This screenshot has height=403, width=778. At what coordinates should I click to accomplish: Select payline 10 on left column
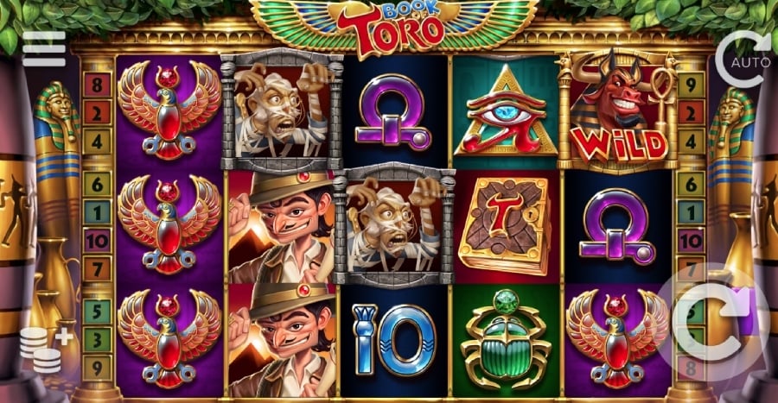pyautogui.click(x=97, y=241)
